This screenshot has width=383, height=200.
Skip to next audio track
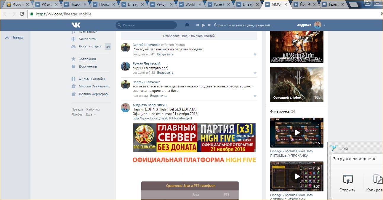coord(209,25)
